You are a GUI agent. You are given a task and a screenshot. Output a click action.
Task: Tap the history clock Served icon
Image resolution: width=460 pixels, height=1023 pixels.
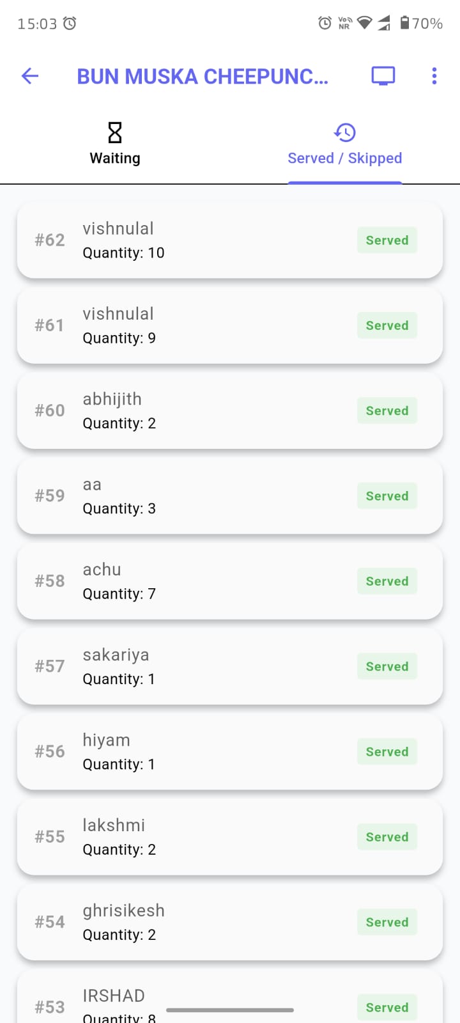point(345,133)
